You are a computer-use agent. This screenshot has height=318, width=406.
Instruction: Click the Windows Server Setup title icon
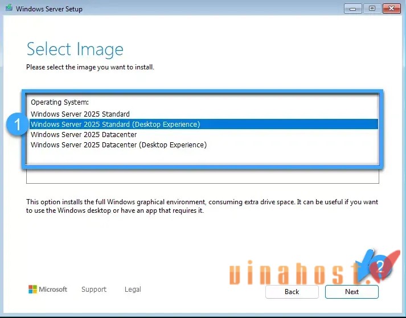coord(9,8)
